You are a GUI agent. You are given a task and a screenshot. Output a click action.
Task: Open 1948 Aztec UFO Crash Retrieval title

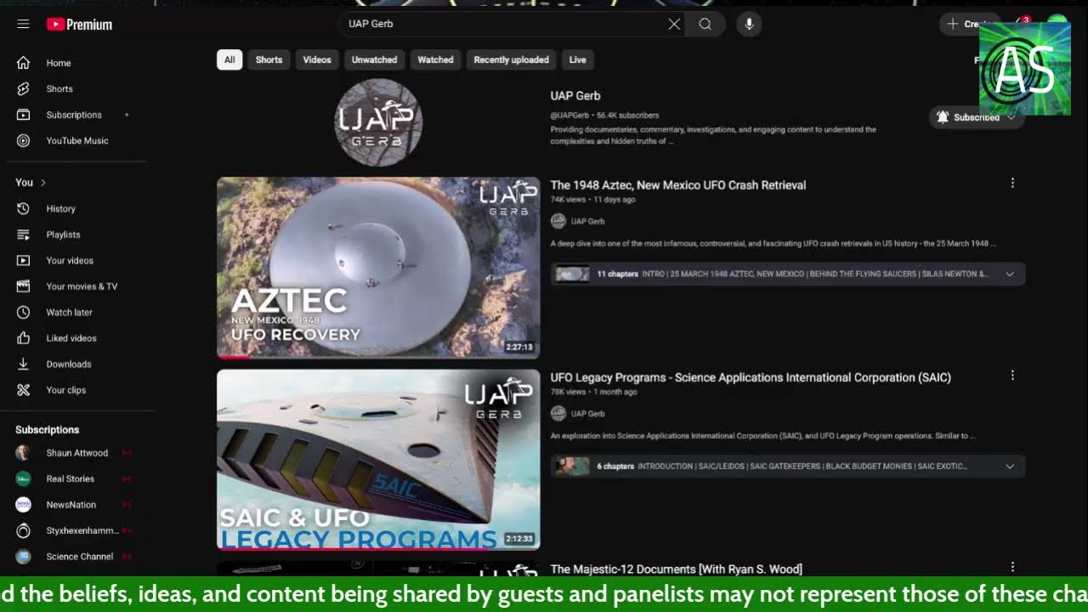tap(678, 185)
